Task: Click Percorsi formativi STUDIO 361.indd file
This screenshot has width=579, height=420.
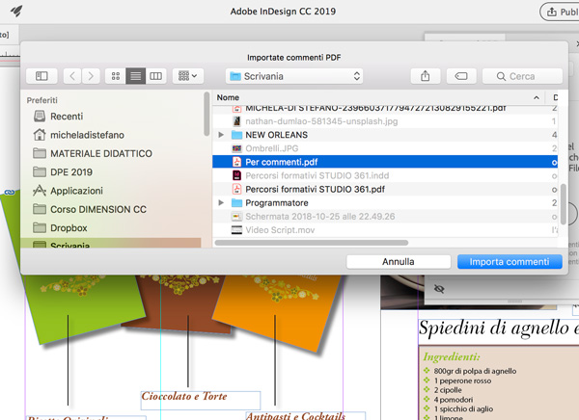Action: click(x=385, y=175)
